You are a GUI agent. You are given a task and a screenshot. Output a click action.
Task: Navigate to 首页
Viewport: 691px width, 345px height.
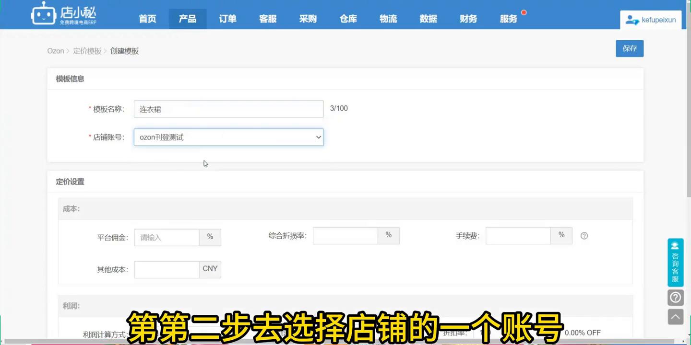[x=147, y=19]
